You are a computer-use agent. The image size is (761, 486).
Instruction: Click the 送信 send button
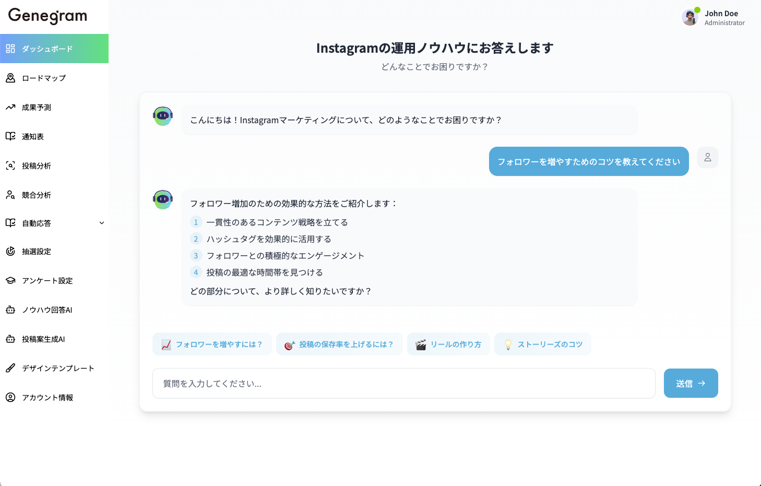click(x=691, y=383)
